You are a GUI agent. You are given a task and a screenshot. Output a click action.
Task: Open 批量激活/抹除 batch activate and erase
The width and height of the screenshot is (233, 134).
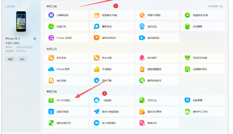(x=203, y=15)
